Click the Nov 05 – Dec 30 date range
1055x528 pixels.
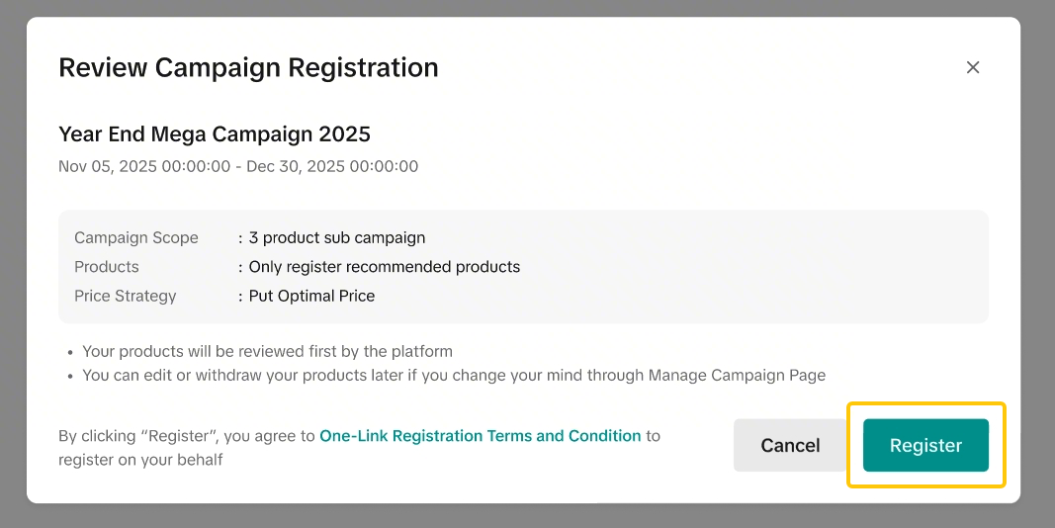(x=238, y=166)
